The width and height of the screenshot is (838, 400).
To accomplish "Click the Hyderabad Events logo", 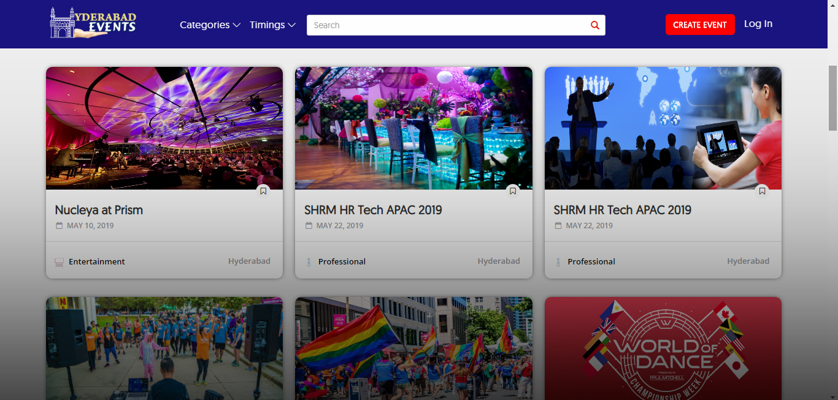I will (x=93, y=23).
